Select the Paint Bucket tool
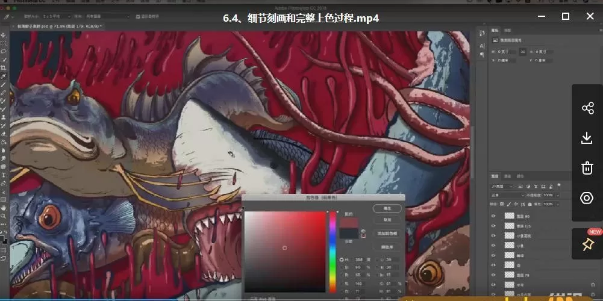This screenshot has height=301, width=603. coord(4,142)
